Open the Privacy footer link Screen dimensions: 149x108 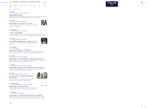pos(145,107)
